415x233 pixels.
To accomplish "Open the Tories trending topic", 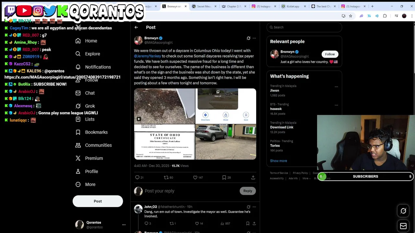I will (x=275, y=146).
